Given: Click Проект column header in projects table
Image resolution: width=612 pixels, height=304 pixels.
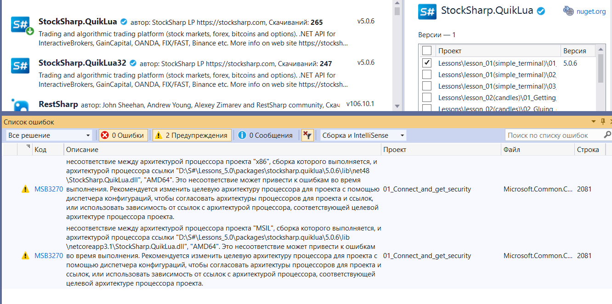Looking at the screenshot, I should click(x=498, y=51).
